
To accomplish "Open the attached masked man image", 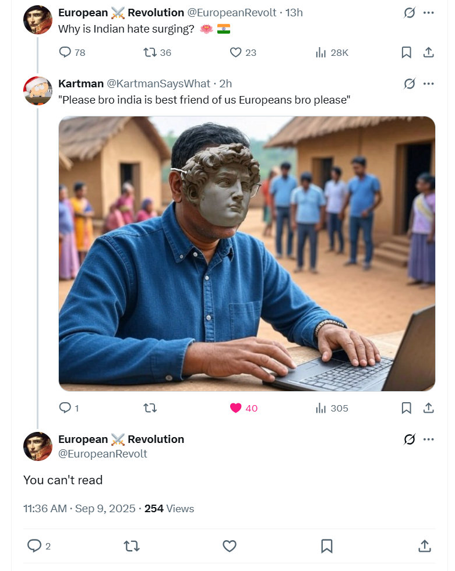I will point(247,254).
